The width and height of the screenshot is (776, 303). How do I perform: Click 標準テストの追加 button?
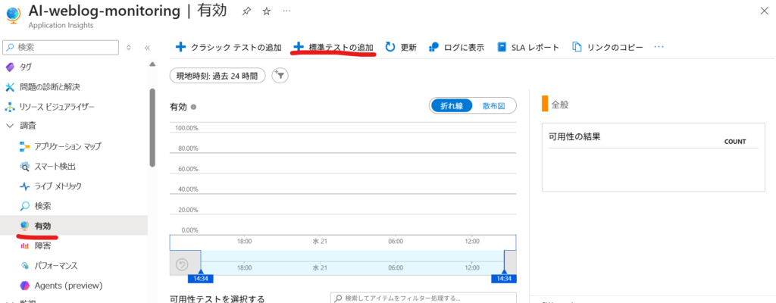tap(334, 47)
